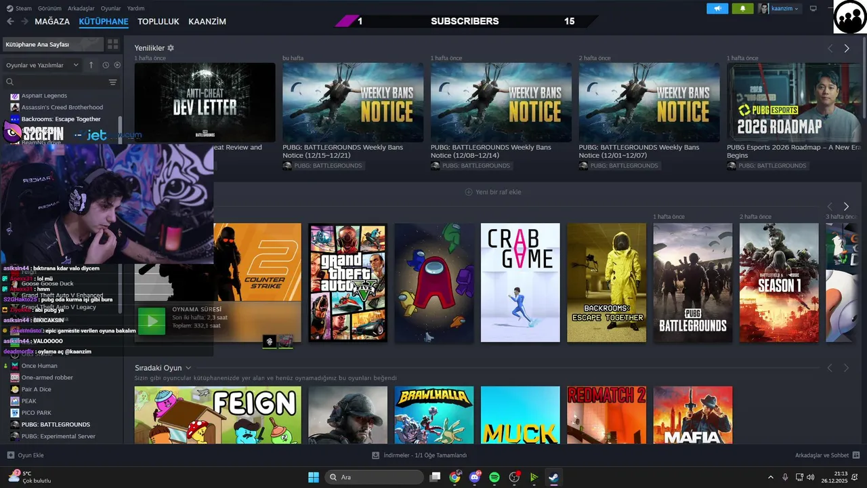Click the plus icon next to Oyun Ekle

coord(10,455)
